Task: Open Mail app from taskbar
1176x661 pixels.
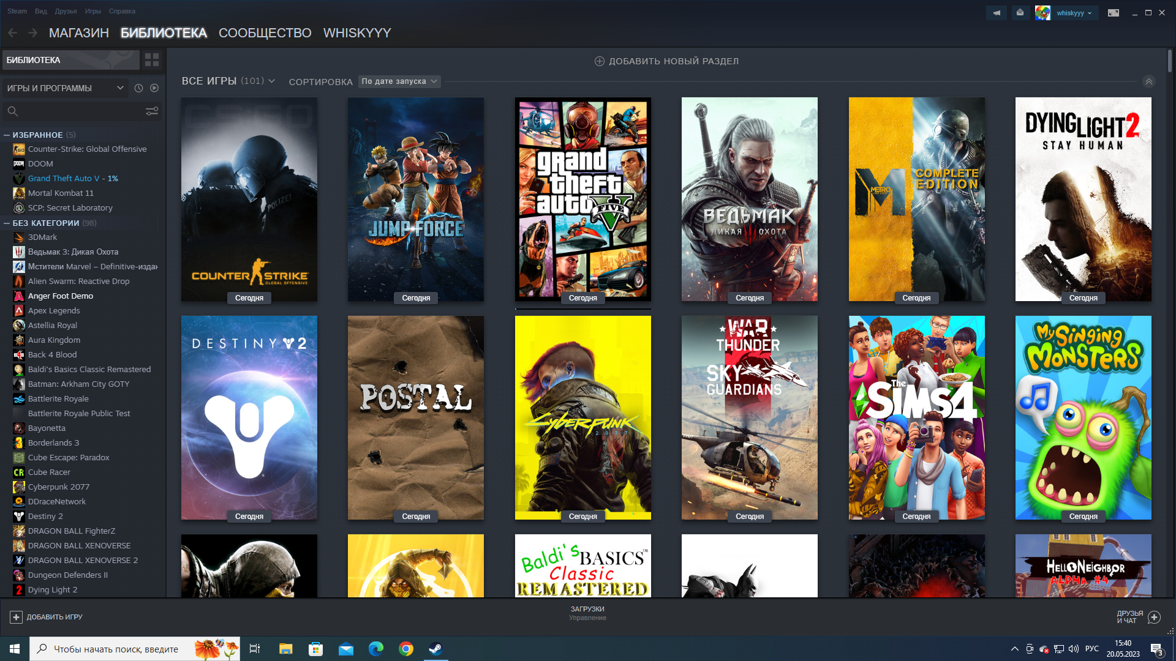Action: [x=346, y=649]
